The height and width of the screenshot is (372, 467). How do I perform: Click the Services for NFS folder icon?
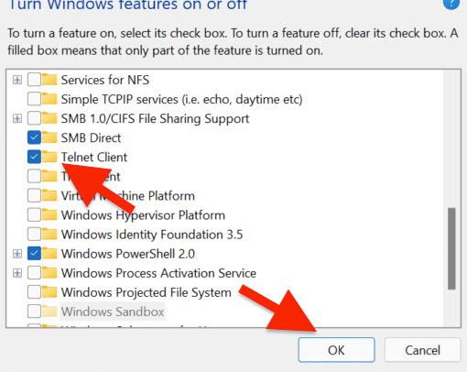tap(49, 80)
